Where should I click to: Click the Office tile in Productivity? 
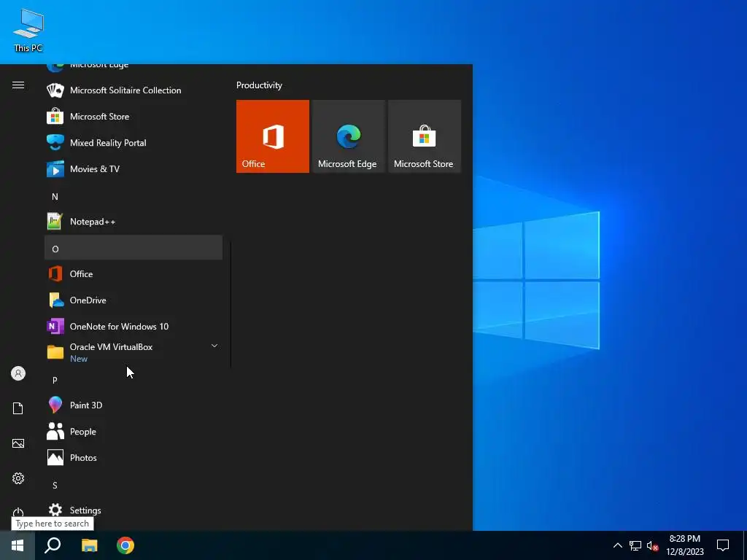tap(273, 136)
